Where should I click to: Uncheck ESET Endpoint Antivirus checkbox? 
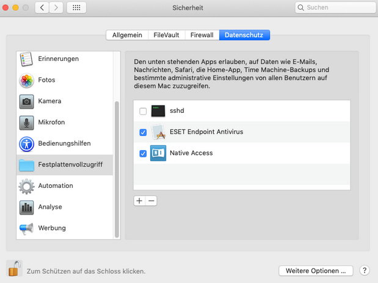pyautogui.click(x=143, y=132)
